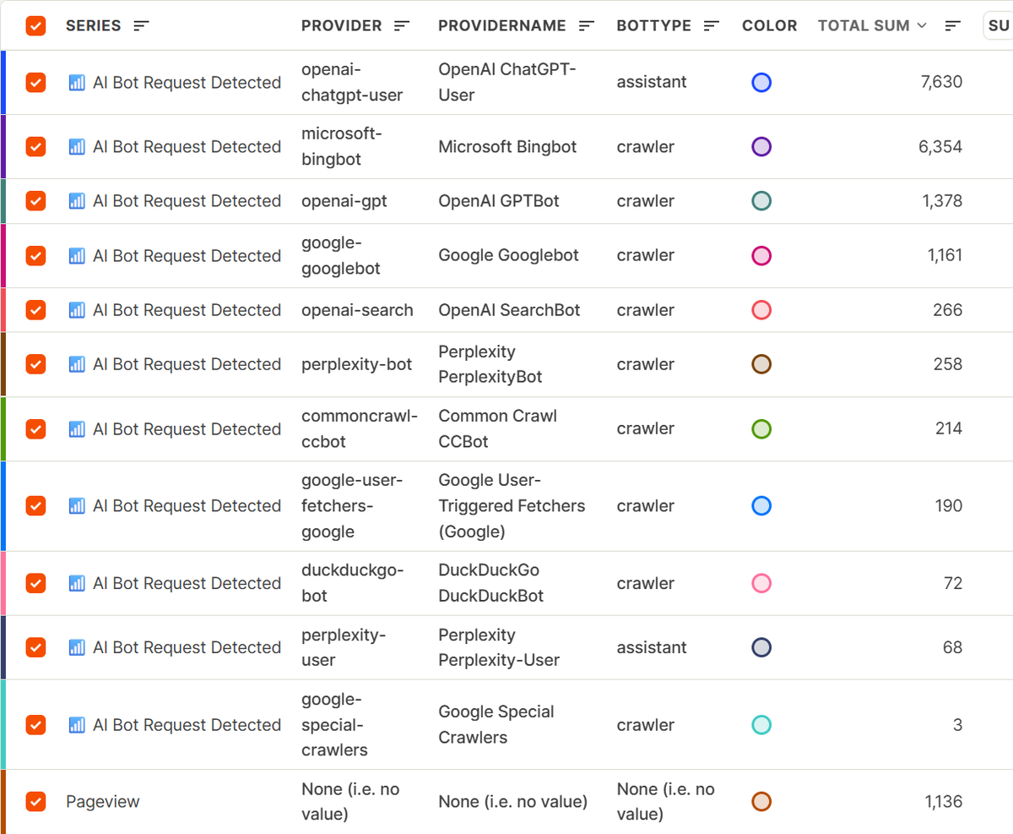
Task: Uncheck the openai-search series checkbox
Action: [35, 310]
